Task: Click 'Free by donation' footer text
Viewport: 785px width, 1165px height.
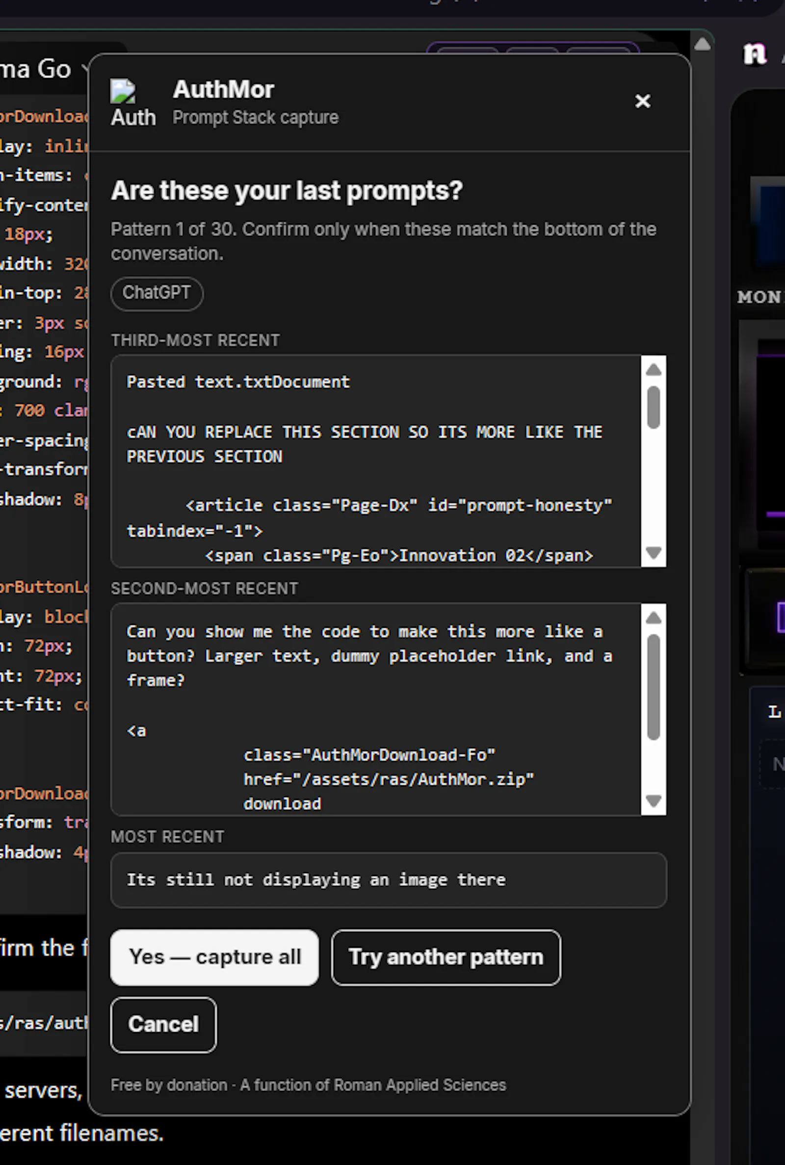Action: (x=169, y=1085)
